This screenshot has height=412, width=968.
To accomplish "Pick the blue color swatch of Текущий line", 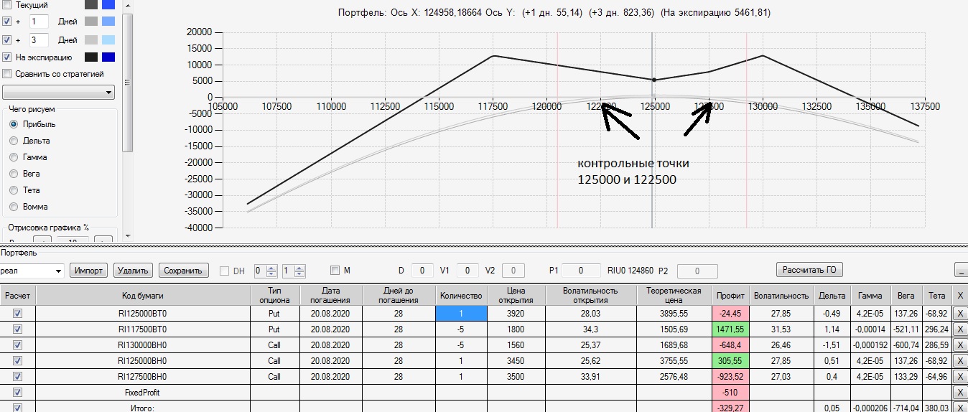I will pos(108,4).
